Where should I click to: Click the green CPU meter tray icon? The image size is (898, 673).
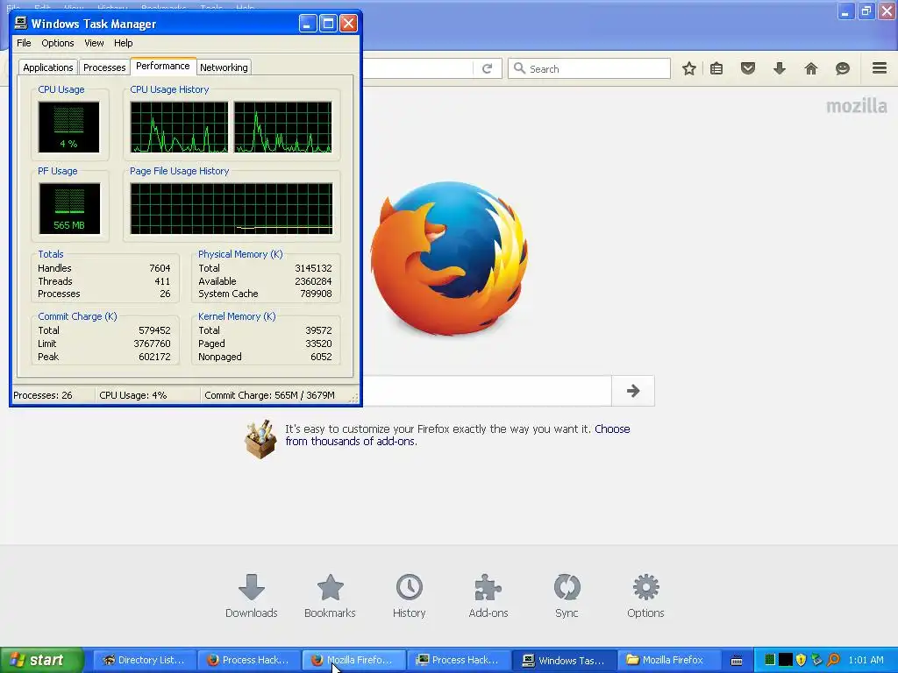[x=770, y=660]
